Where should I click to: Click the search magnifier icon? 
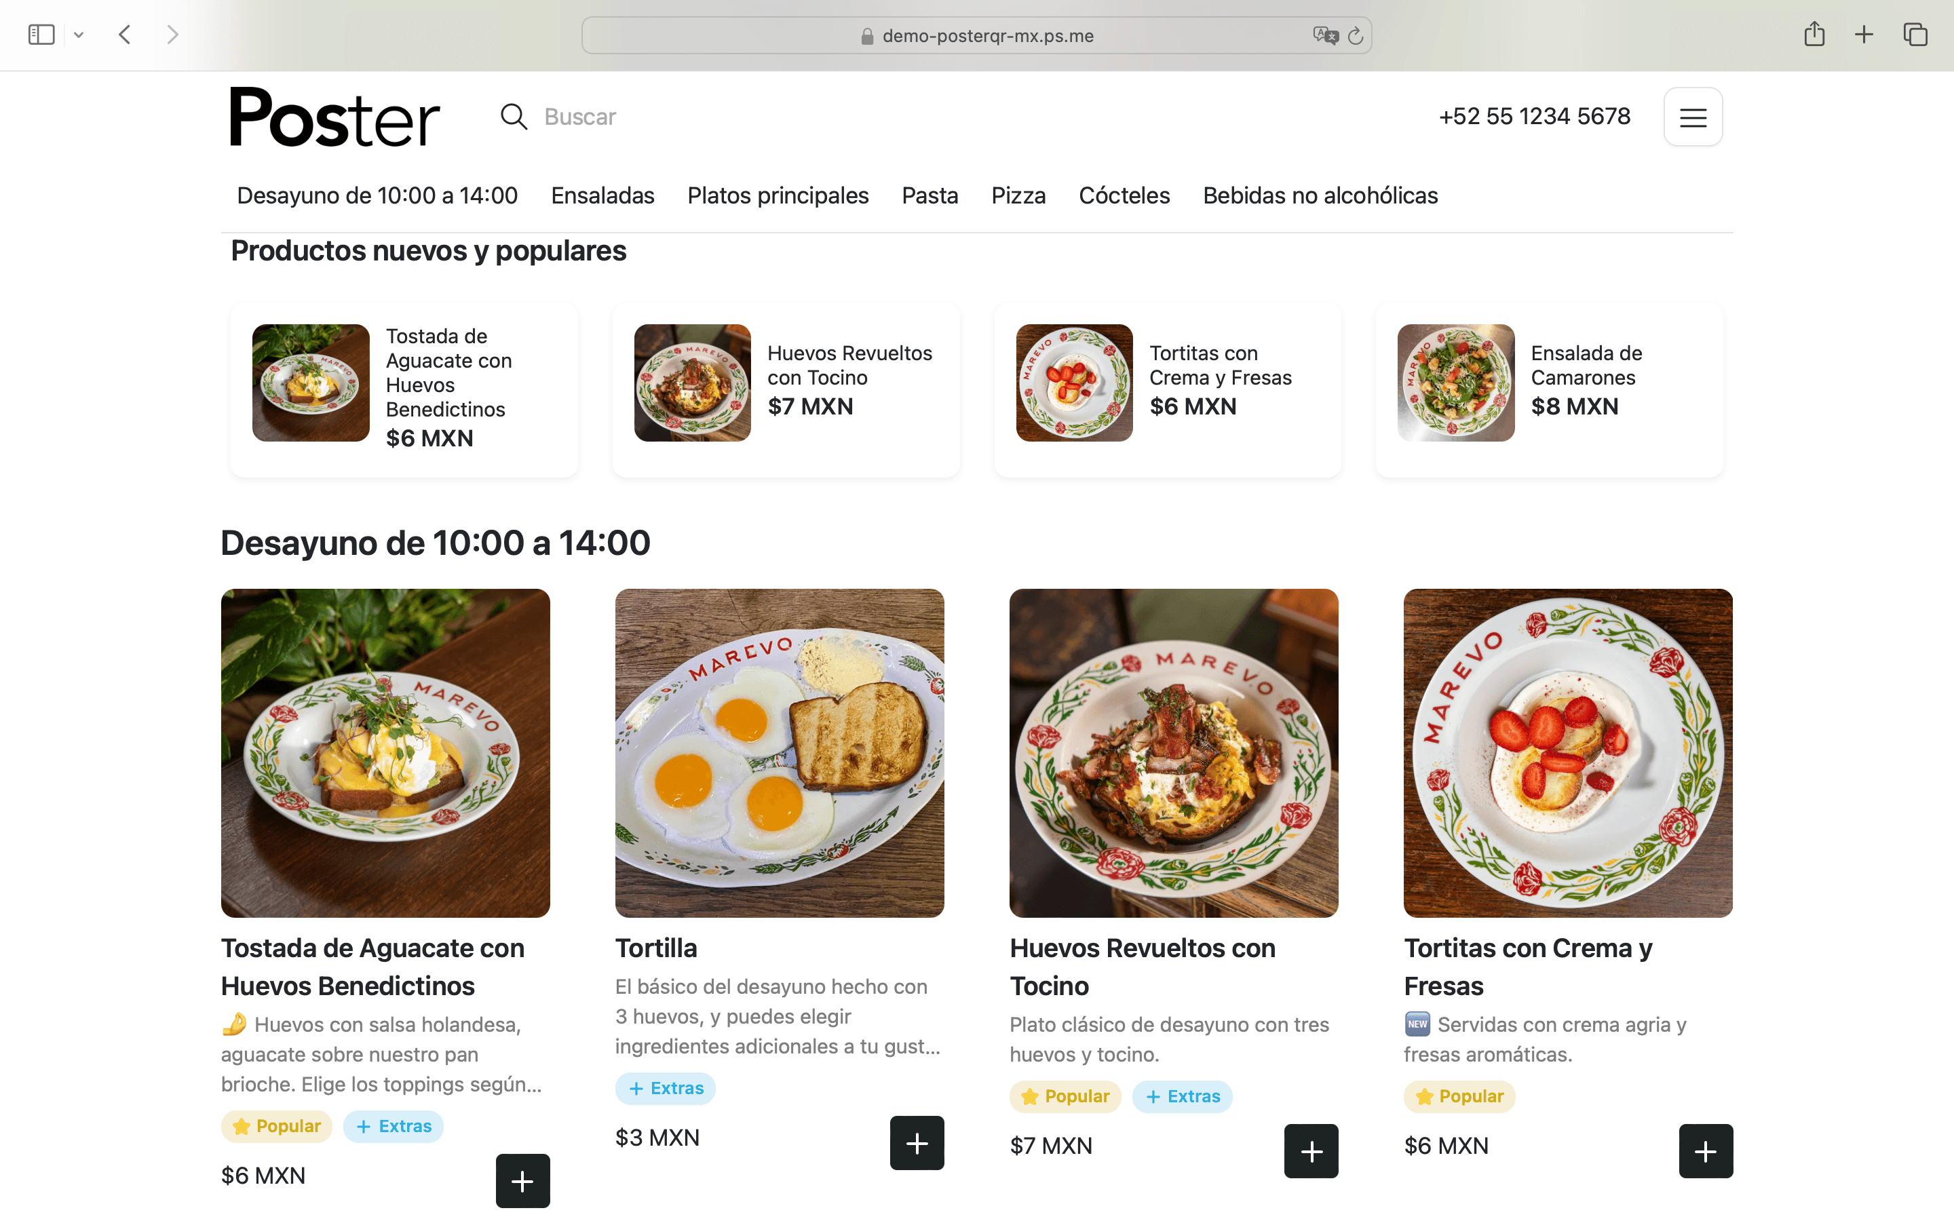514,117
